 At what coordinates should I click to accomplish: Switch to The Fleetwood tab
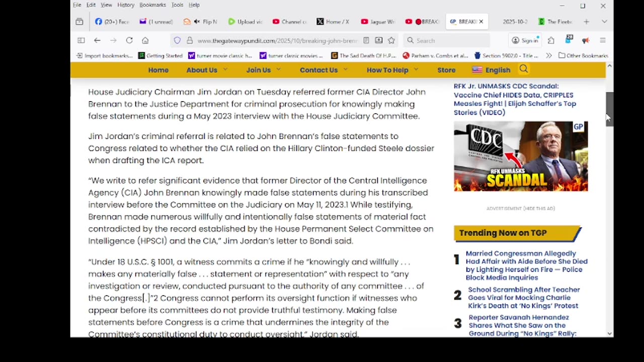pyautogui.click(x=555, y=22)
